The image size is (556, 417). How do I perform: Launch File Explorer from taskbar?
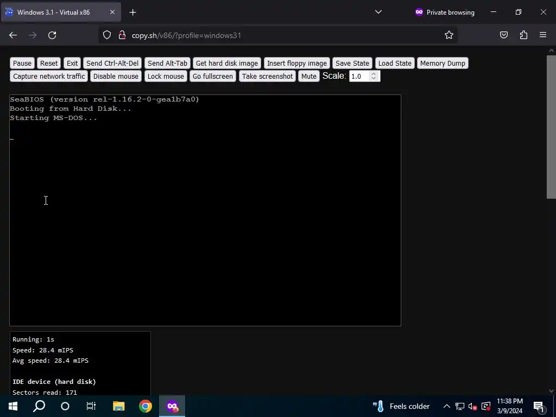tap(118, 406)
